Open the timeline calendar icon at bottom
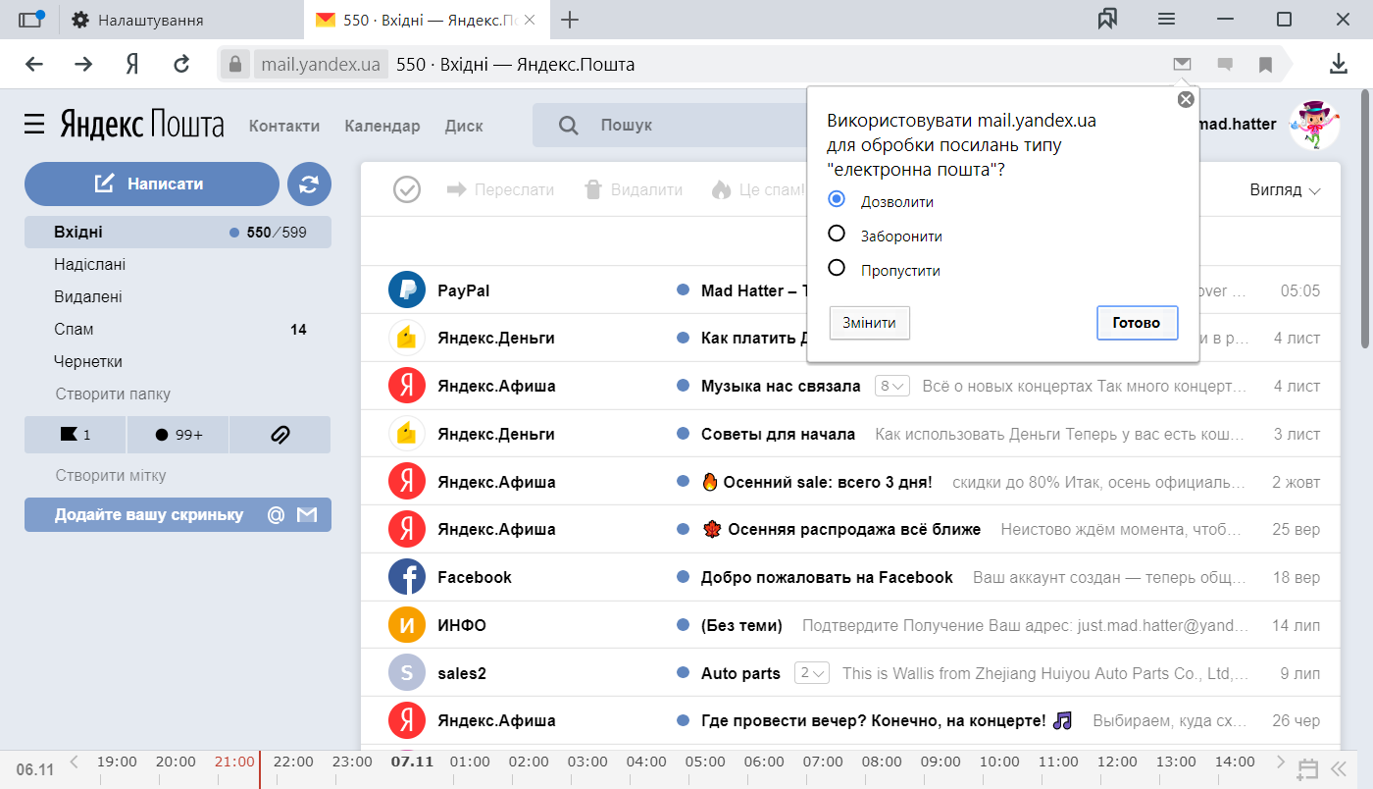Viewport: 1373px width, 789px height. point(1307,767)
